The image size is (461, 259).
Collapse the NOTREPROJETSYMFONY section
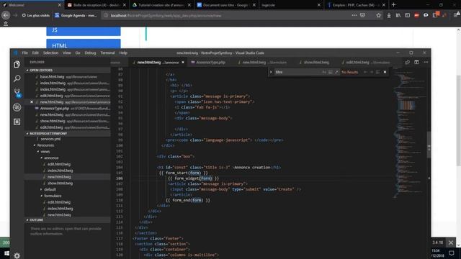[67, 133]
